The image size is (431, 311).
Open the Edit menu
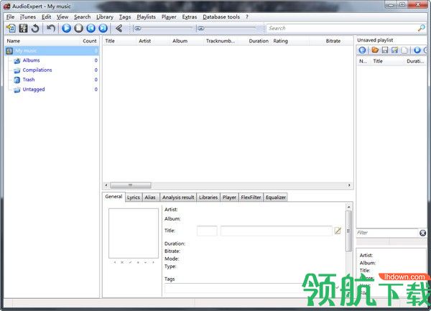tap(47, 17)
